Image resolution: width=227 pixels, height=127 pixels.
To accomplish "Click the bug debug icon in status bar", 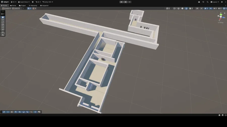I will pyautogui.click(x=219, y=115).
